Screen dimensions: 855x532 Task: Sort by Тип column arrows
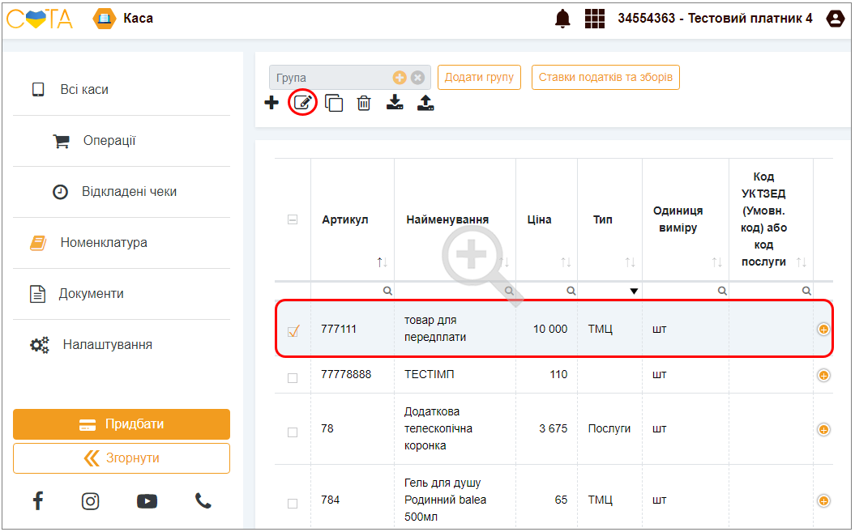coord(631,262)
